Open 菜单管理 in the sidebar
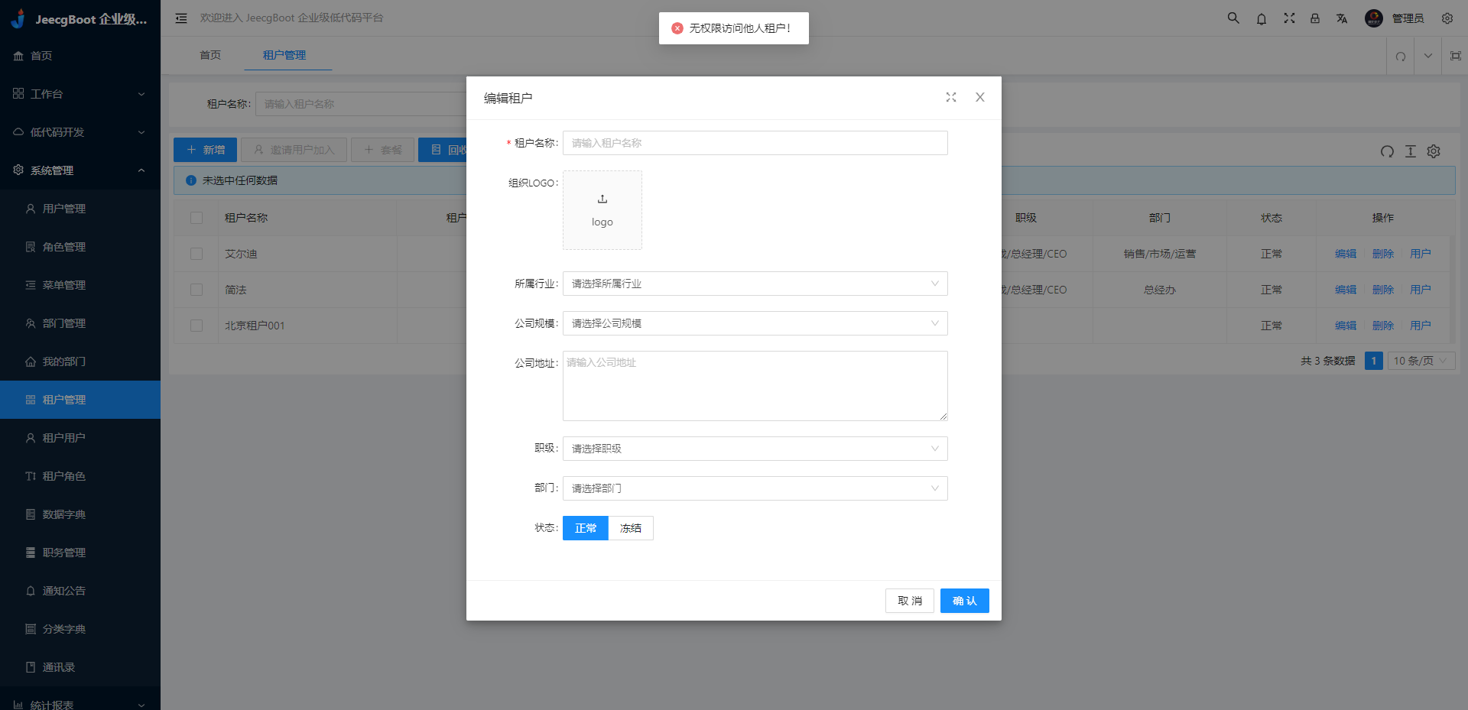 (x=80, y=285)
